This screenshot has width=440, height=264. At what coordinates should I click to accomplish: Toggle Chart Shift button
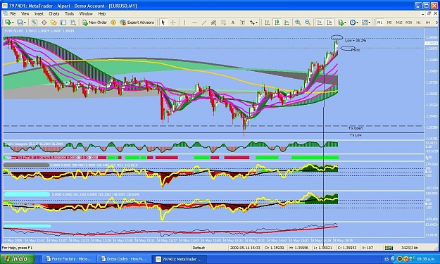pyautogui.click(x=329, y=23)
